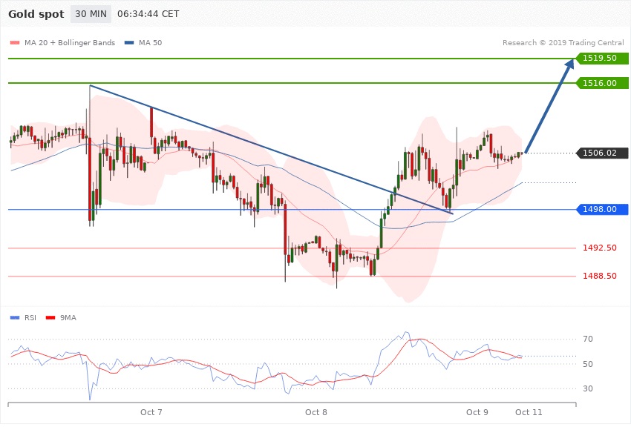Click the 1506.02 current price tag

(600, 153)
